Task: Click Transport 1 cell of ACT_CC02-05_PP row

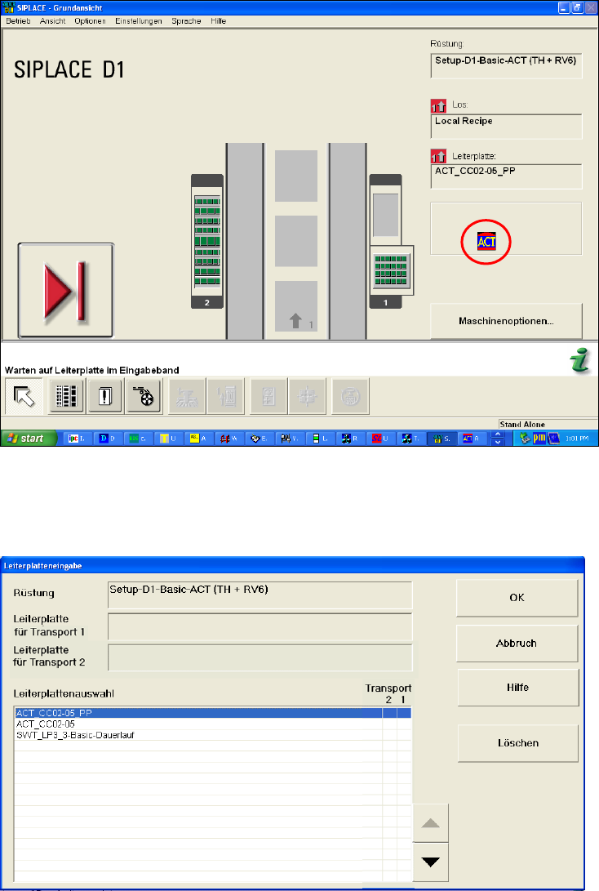Action: coord(404,713)
